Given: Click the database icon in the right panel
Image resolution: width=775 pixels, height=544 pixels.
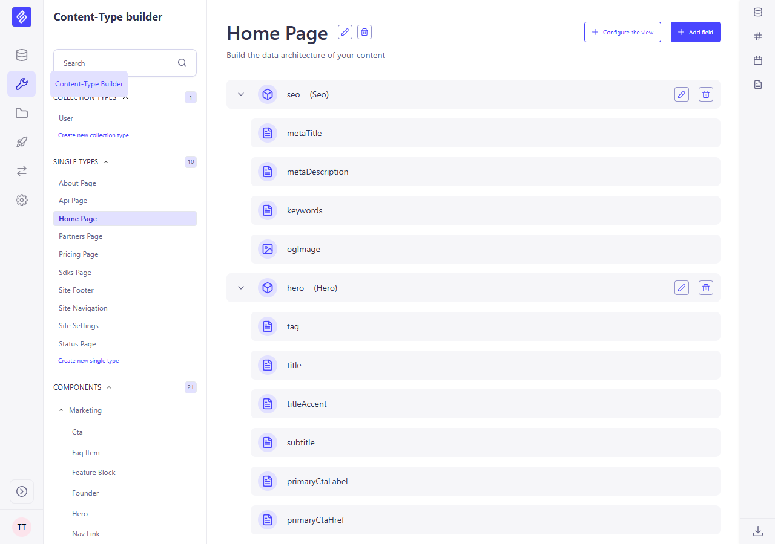Looking at the screenshot, I should [x=758, y=12].
